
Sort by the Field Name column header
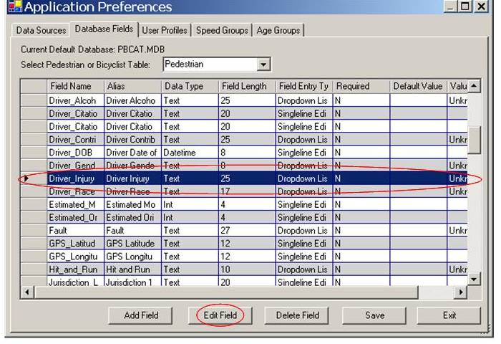[75, 87]
